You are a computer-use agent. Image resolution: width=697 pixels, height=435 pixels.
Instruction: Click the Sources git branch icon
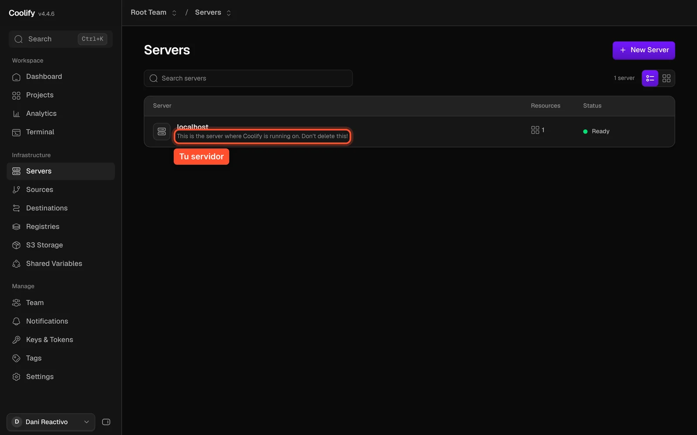(16, 190)
